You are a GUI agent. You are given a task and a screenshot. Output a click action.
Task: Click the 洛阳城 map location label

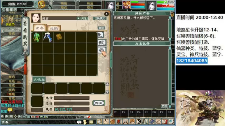click(x=17, y=4)
